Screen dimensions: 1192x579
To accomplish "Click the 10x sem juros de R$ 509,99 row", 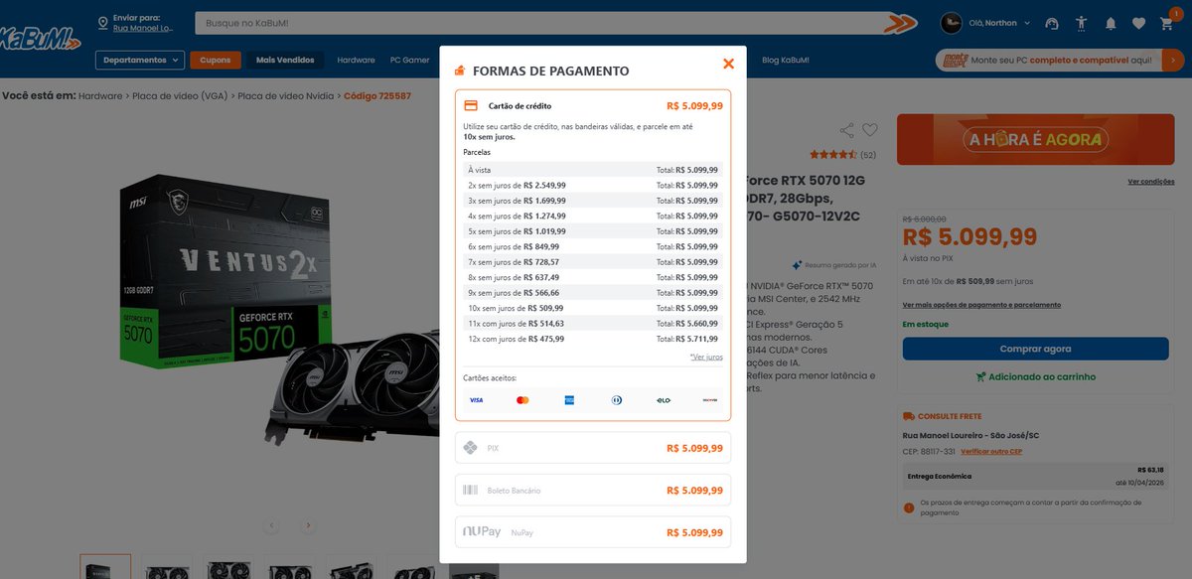I will pyautogui.click(x=593, y=308).
